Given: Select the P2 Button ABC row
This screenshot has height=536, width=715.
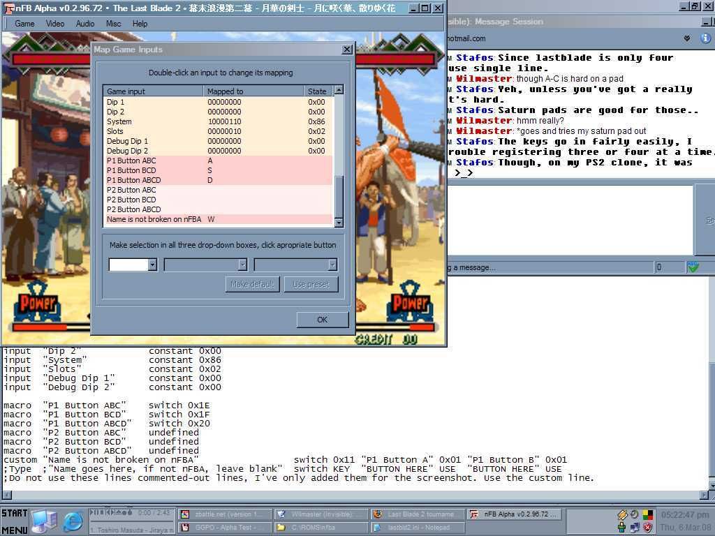Looking at the screenshot, I should click(219, 190).
